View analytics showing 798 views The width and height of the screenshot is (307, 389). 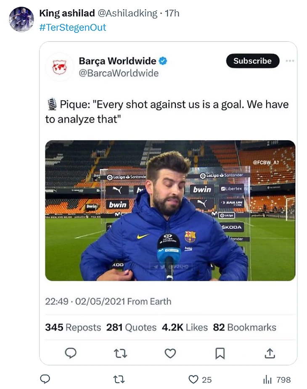[267, 379]
